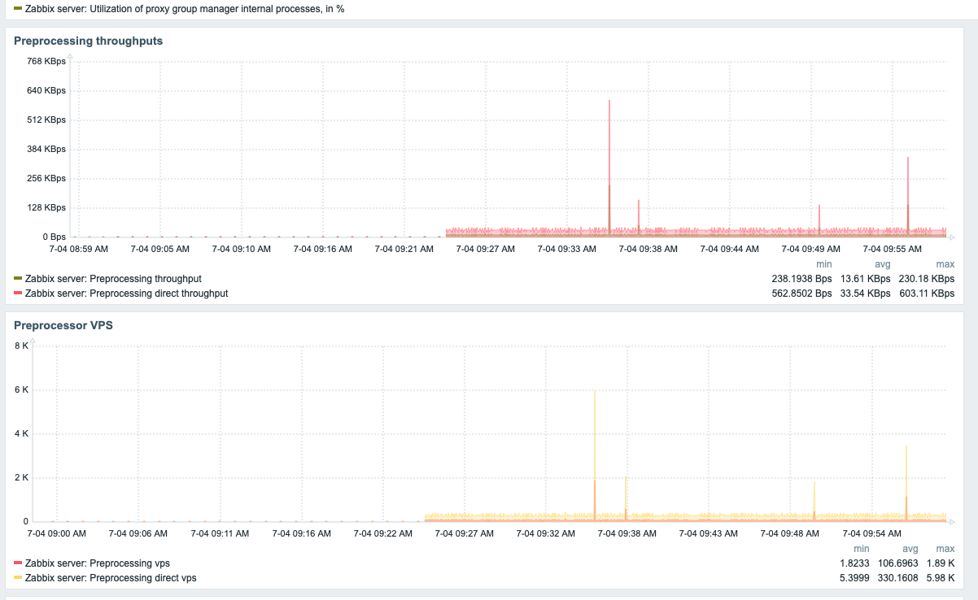This screenshot has width=978, height=600.
Task: Click the 7-04 09:10 AM time label
Action: tap(242, 250)
